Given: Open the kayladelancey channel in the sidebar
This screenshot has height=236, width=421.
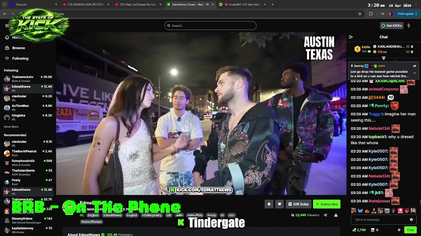Looking at the screenshot, I should (28, 230).
